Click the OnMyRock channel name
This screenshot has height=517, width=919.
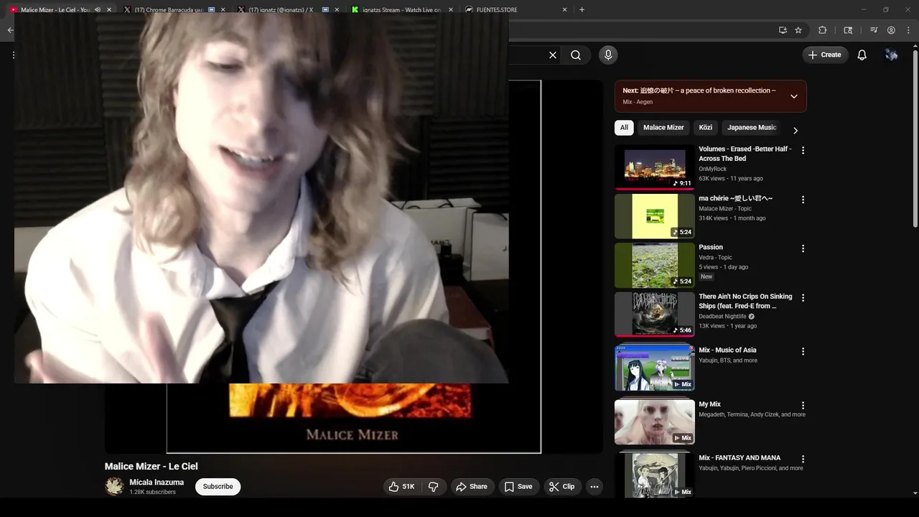point(713,169)
